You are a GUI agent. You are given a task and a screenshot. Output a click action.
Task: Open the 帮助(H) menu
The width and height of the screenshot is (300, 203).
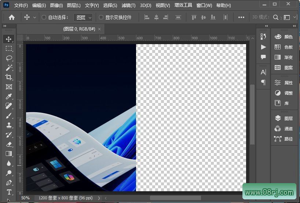tap(223, 6)
